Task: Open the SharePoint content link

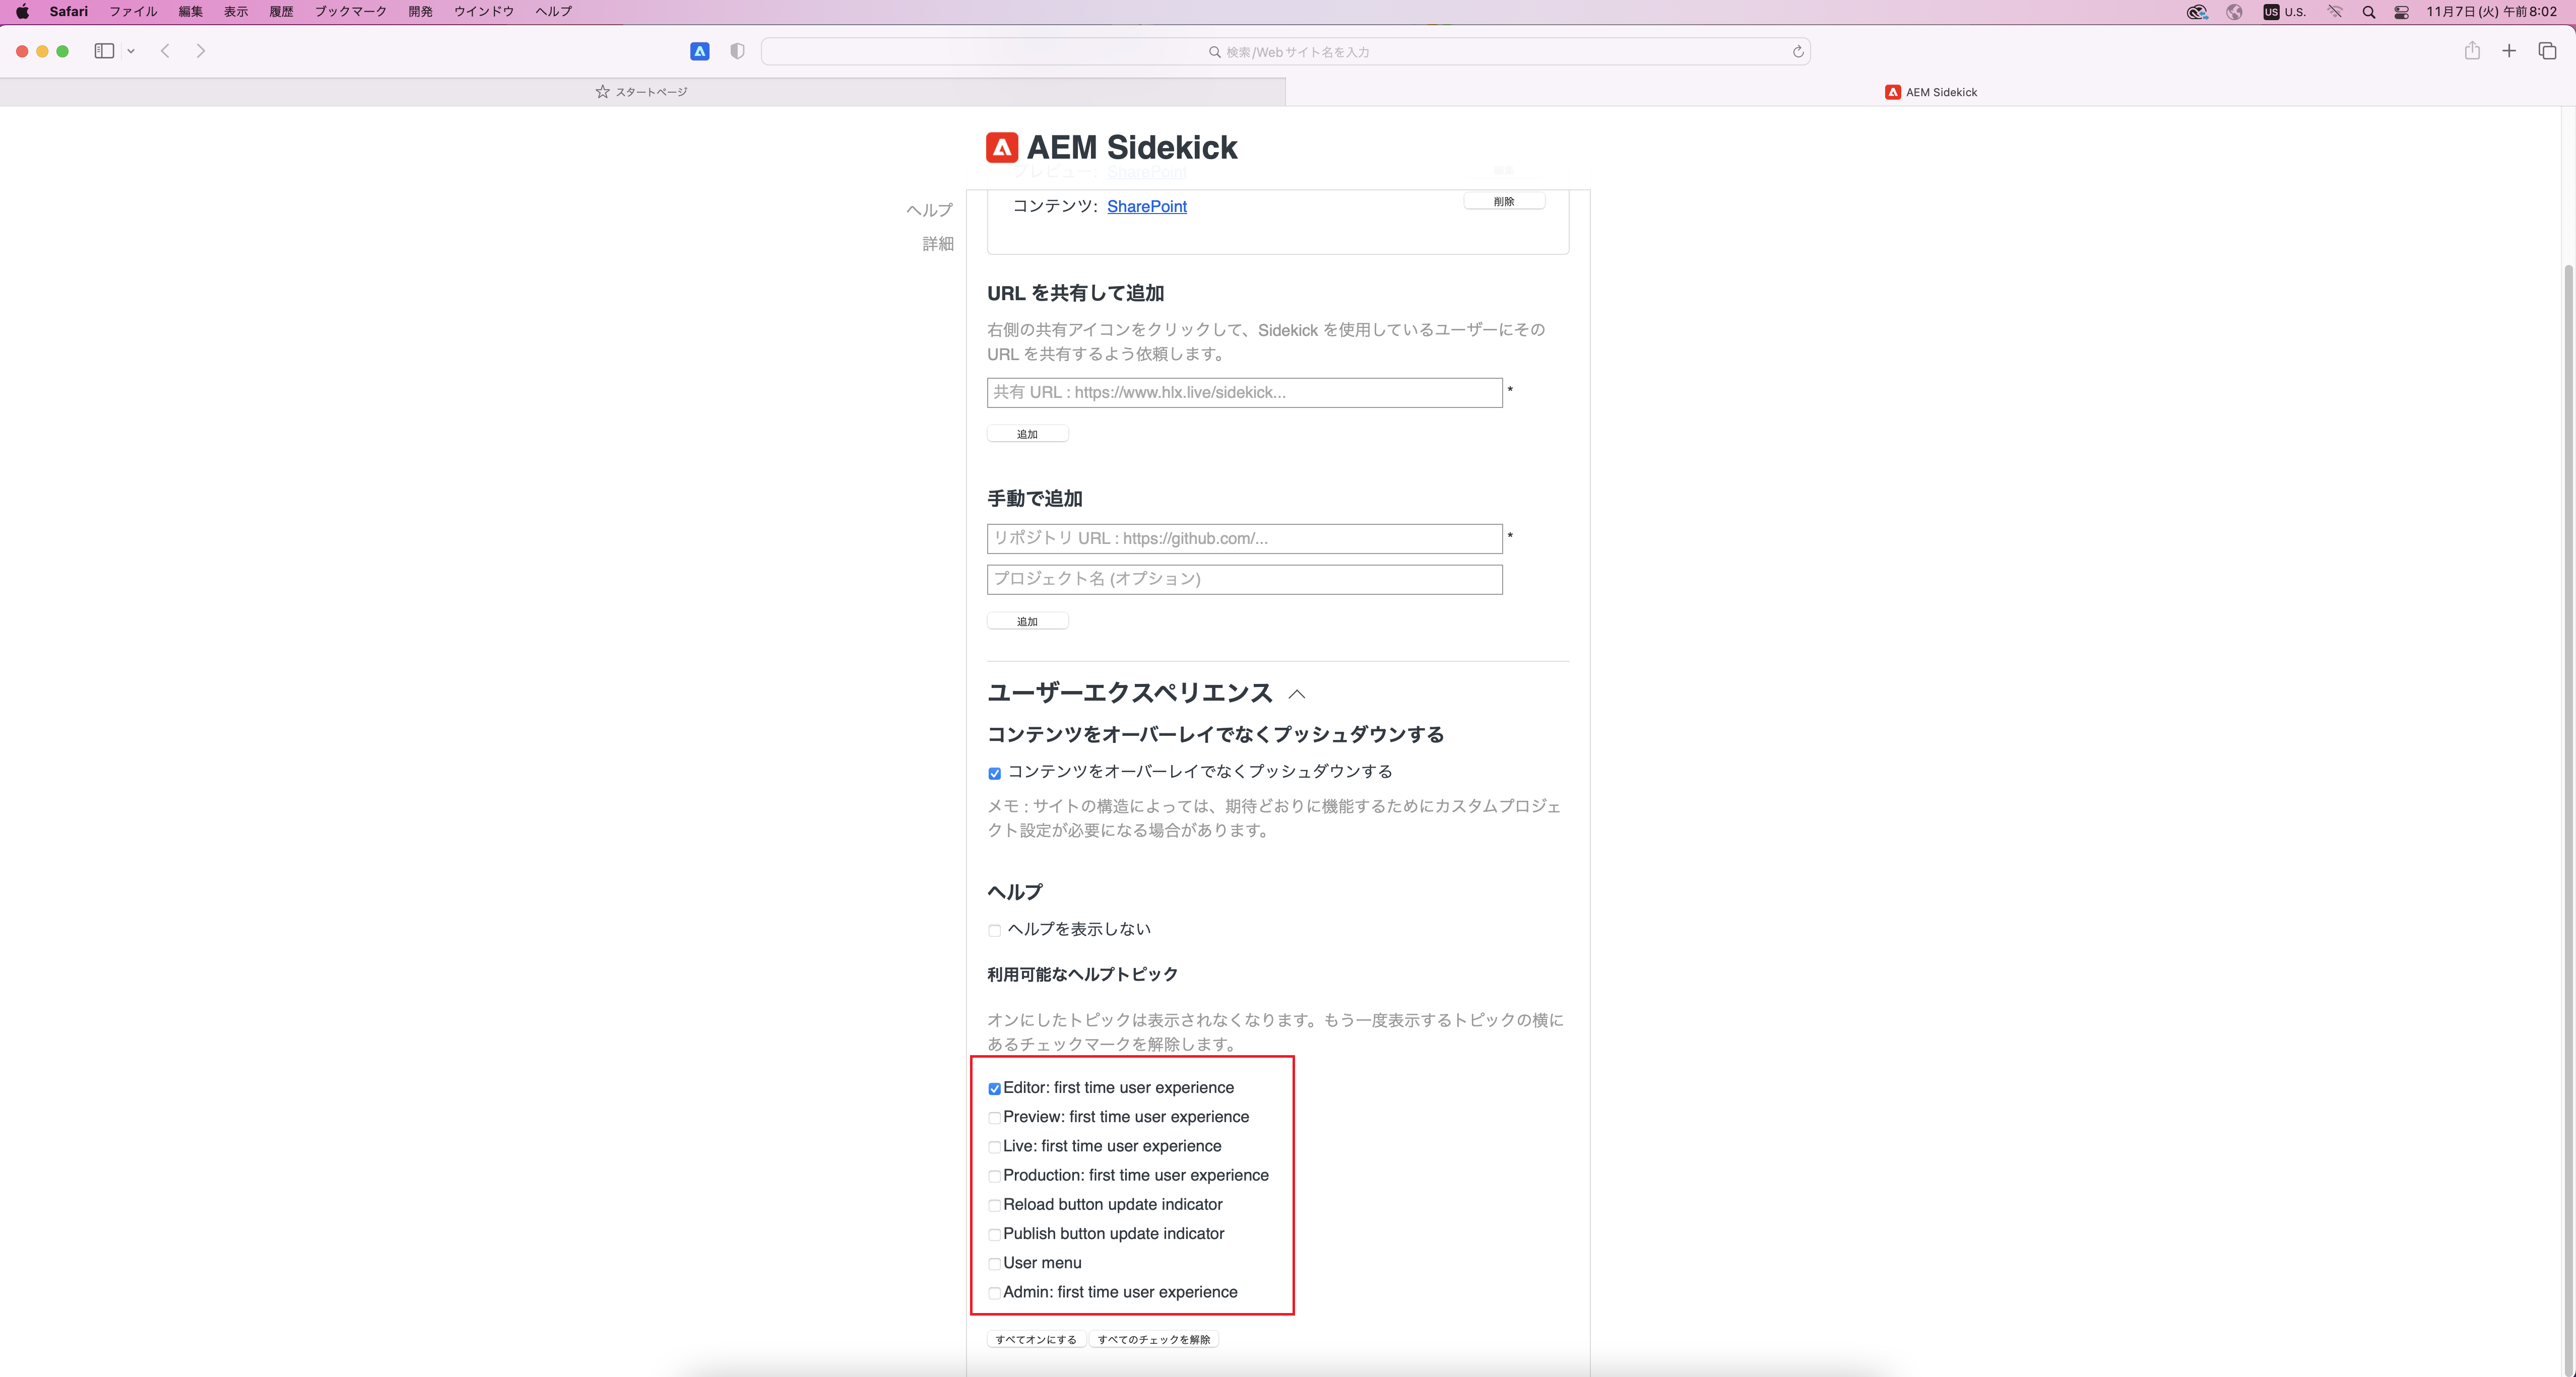Action: click(1146, 206)
